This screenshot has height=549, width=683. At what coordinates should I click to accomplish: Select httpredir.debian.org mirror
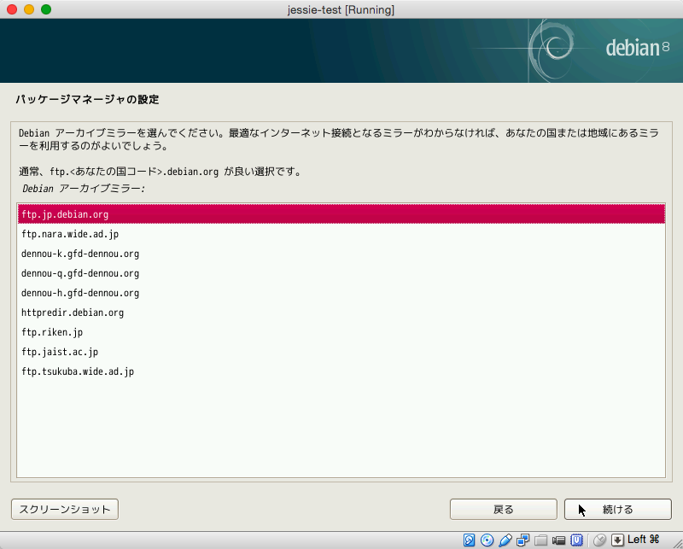[x=341, y=312]
